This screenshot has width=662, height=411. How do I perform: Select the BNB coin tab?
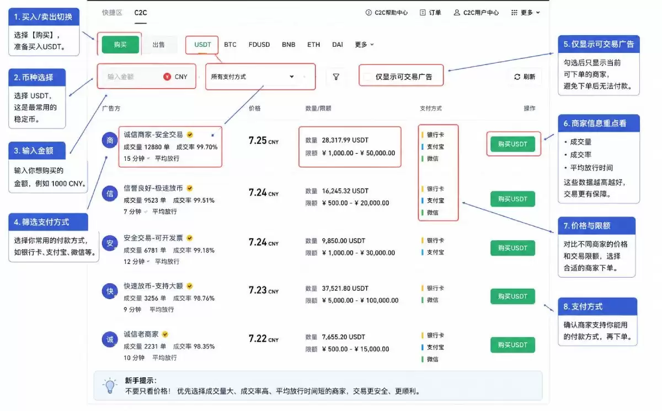point(289,45)
